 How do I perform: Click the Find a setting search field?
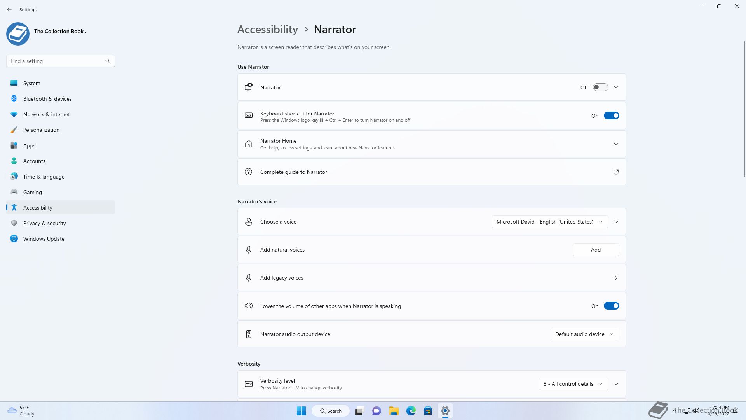click(60, 61)
